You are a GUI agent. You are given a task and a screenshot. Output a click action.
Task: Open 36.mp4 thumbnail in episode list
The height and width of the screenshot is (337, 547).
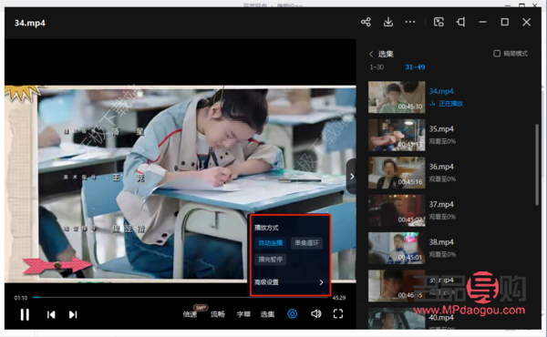[397, 173]
